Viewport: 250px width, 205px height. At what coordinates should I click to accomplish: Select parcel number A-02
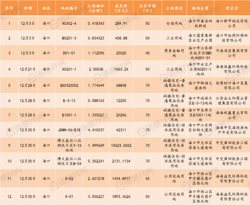pyautogui.click(x=69, y=179)
